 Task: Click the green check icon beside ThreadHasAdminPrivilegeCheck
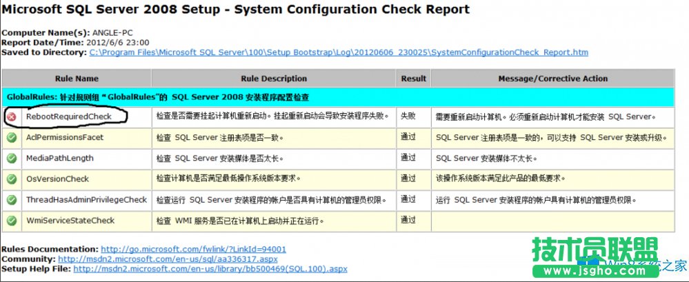point(12,200)
